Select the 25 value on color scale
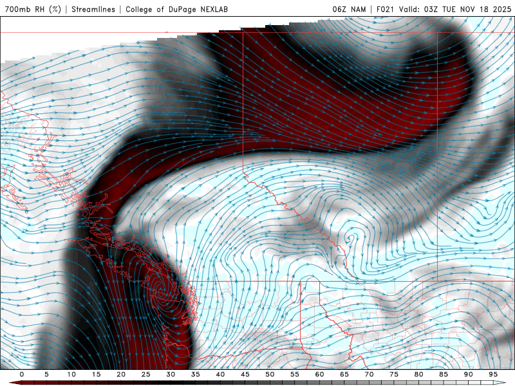This screenshot has width=515, height=386. tap(146, 374)
